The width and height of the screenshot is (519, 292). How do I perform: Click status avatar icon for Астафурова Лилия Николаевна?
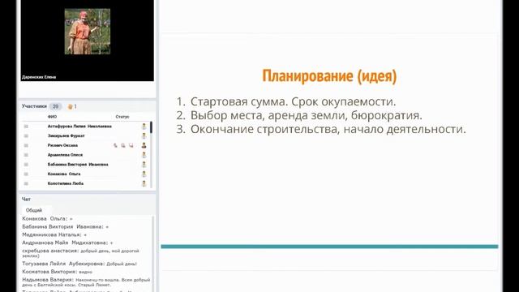pos(144,127)
